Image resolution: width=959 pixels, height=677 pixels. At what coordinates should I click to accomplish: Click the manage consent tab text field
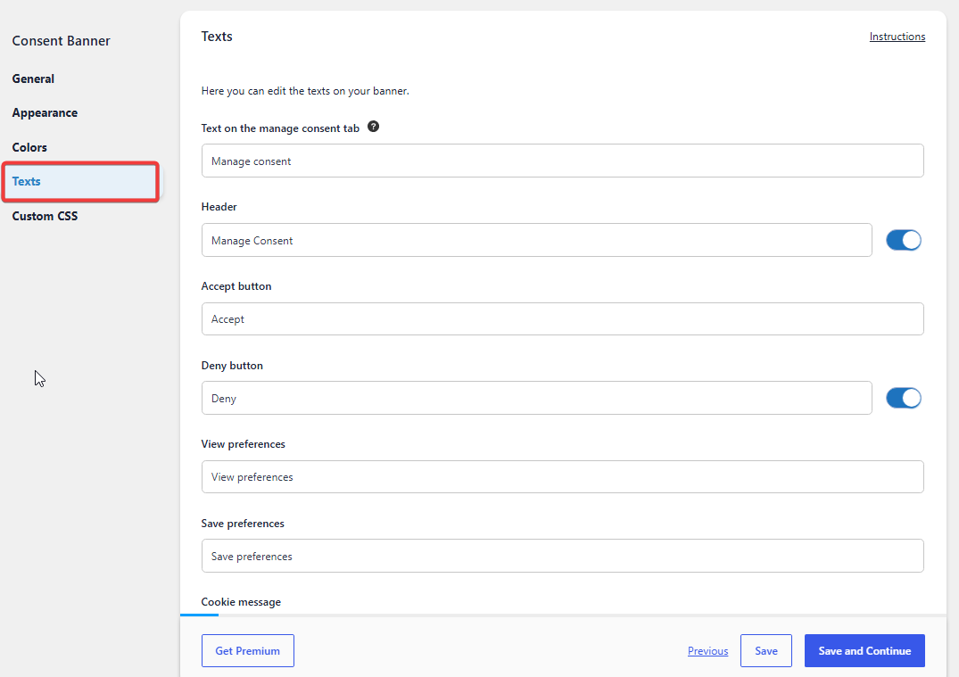pos(562,161)
